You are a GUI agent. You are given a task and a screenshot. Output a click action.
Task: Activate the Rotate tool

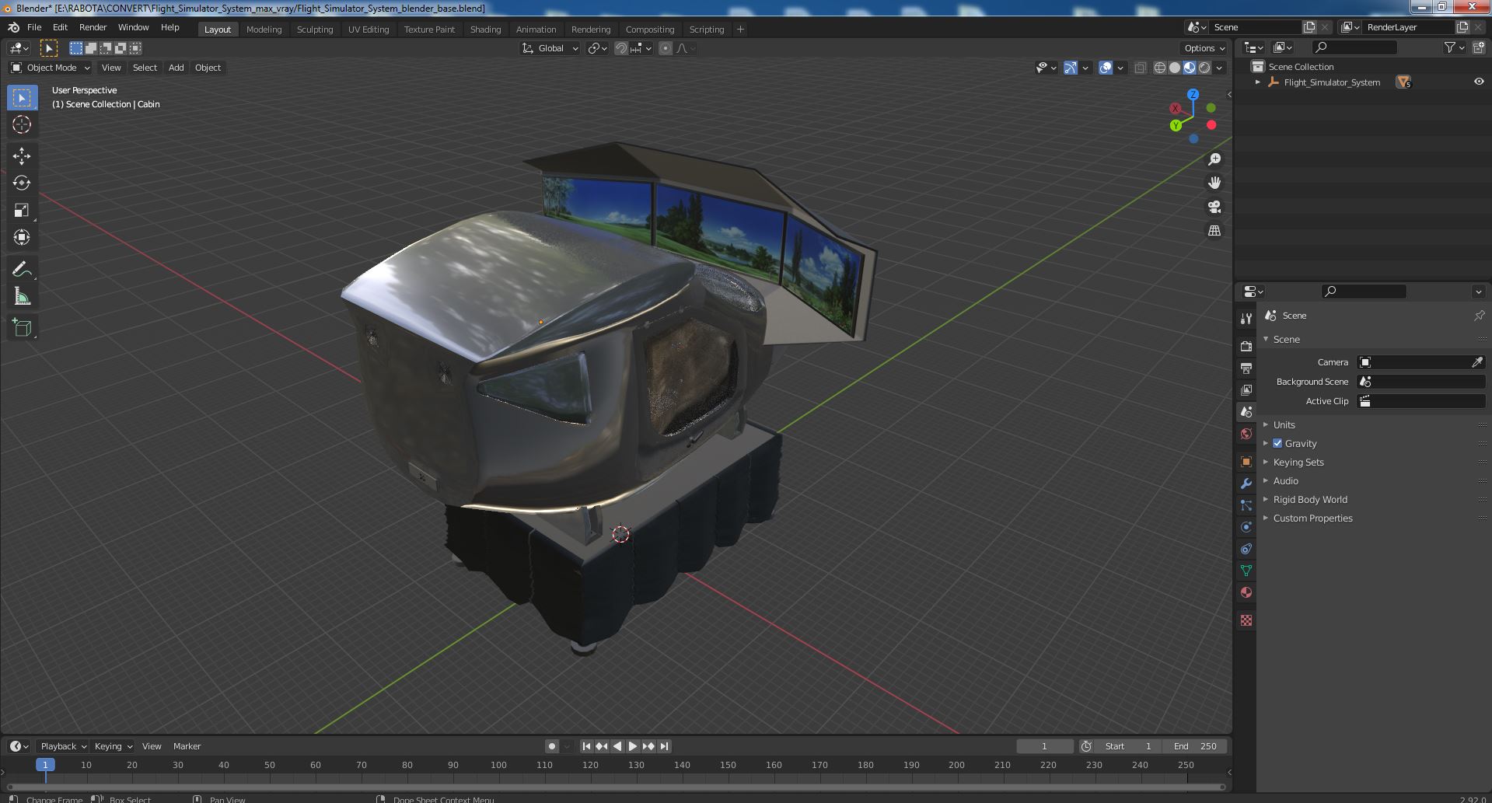(22, 183)
